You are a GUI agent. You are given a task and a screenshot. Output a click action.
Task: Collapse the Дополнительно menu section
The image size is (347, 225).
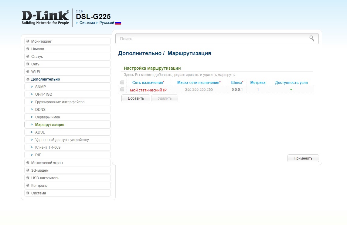pos(46,79)
